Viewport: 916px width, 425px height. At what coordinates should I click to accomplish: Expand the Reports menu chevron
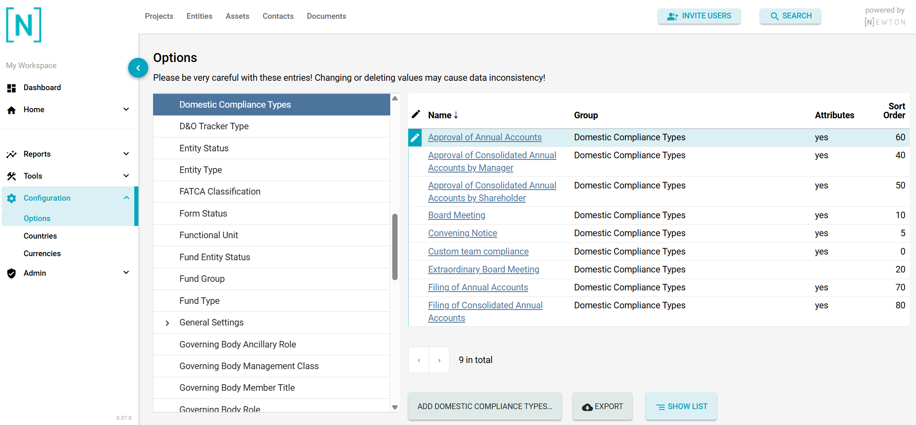(126, 154)
